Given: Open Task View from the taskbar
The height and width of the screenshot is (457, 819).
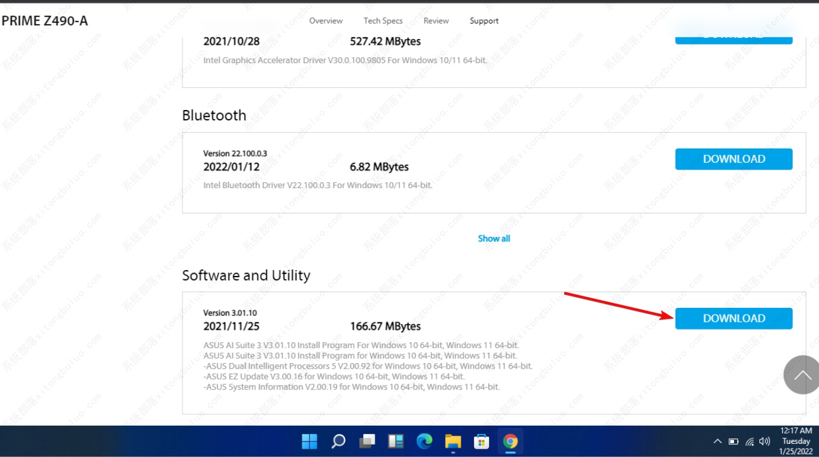Looking at the screenshot, I should pyautogui.click(x=367, y=442).
